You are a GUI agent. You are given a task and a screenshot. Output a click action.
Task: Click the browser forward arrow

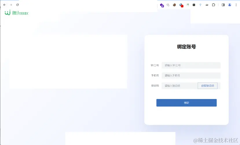[11, 5]
